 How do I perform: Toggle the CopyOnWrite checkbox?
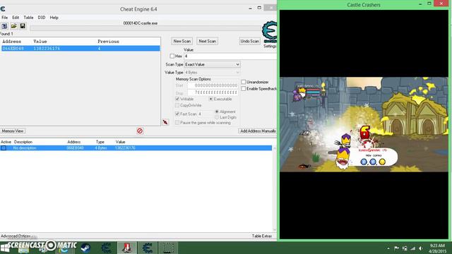[177, 105]
